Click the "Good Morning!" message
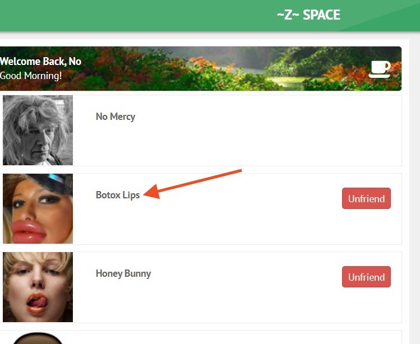Image resolution: width=420 pixels, height=344 pixels. [31, 76]
